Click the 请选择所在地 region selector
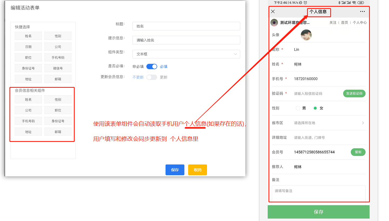The image size is (389, 221). [x=305, y=123]
